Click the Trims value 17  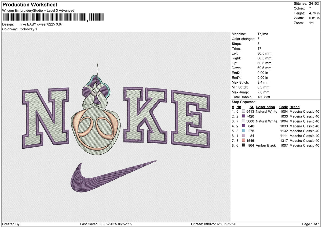tap(259, 48)
